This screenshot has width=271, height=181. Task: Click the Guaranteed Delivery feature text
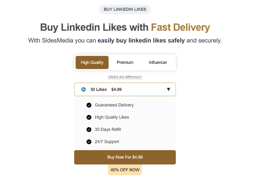114,105
